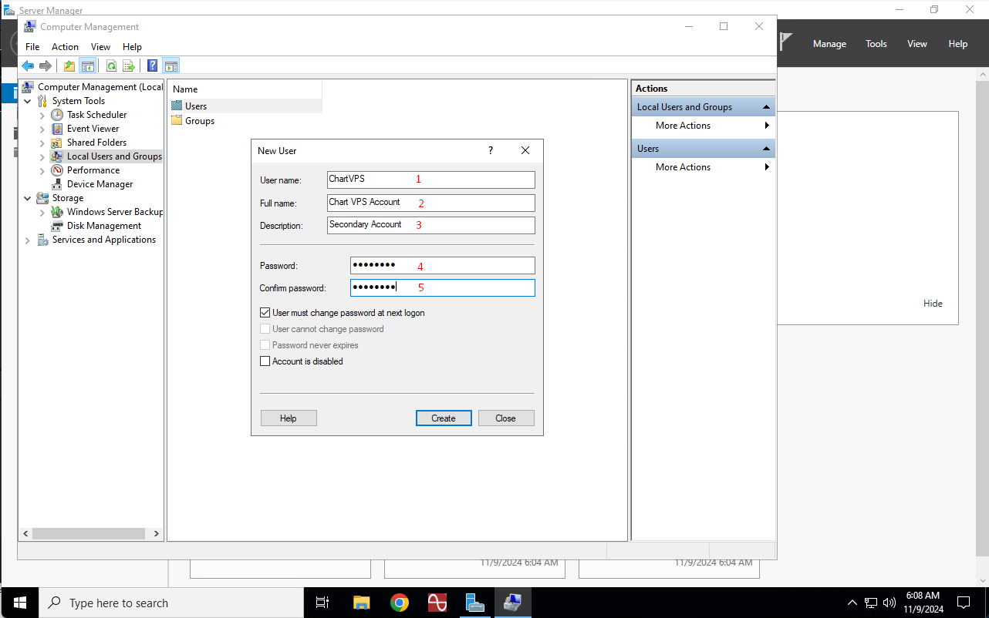Enable the Account is disabled checkbox
The width and height of the screenshot is (989, 618).
point(265,361)
